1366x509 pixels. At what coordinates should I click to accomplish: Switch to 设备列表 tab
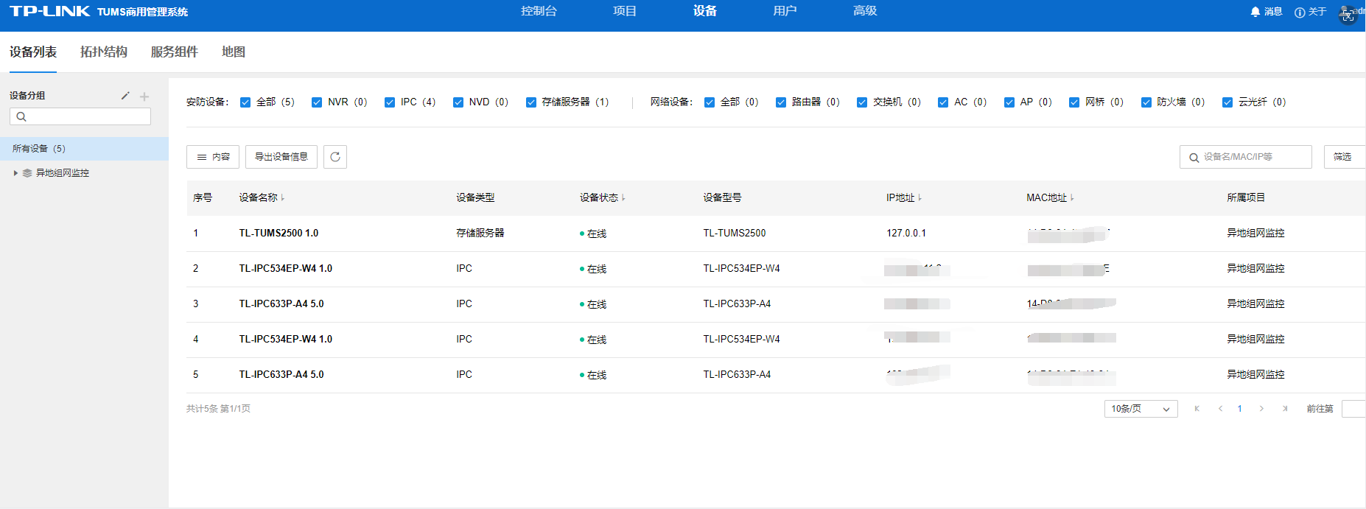(33, 52)
